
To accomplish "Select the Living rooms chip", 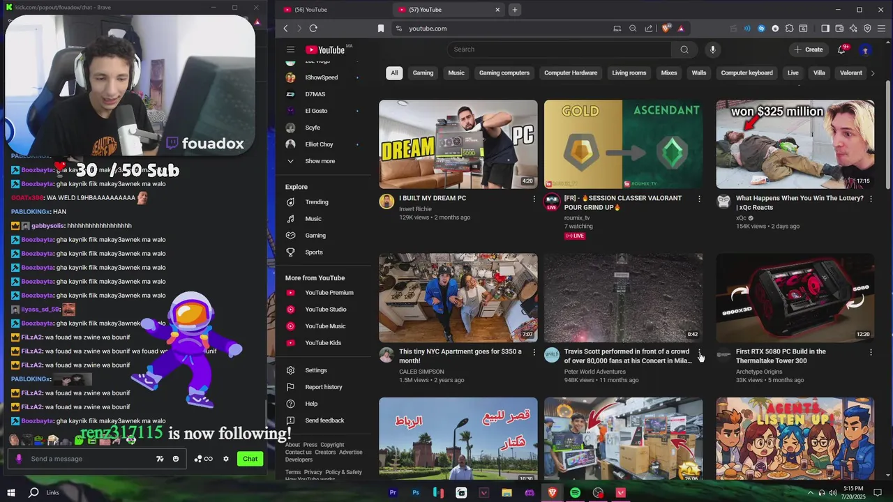I will 629,73.
